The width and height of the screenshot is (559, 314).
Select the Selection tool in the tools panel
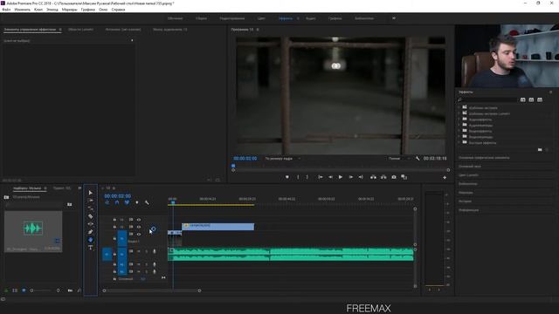pos(91,193)
